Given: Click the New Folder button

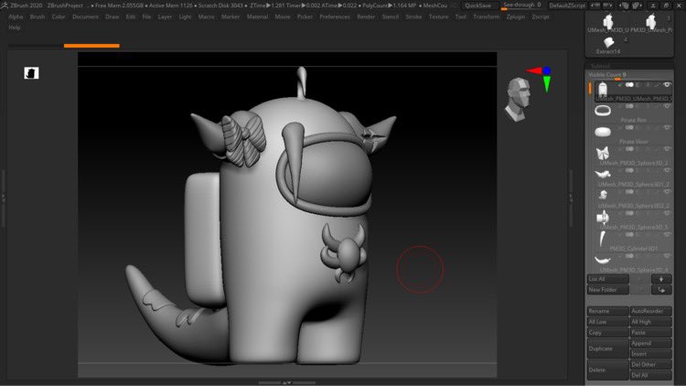Looking at the screenshot, I should click(x=607, y=290).
